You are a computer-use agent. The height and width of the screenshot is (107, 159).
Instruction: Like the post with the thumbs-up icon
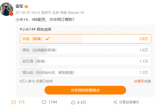(73, 102)
